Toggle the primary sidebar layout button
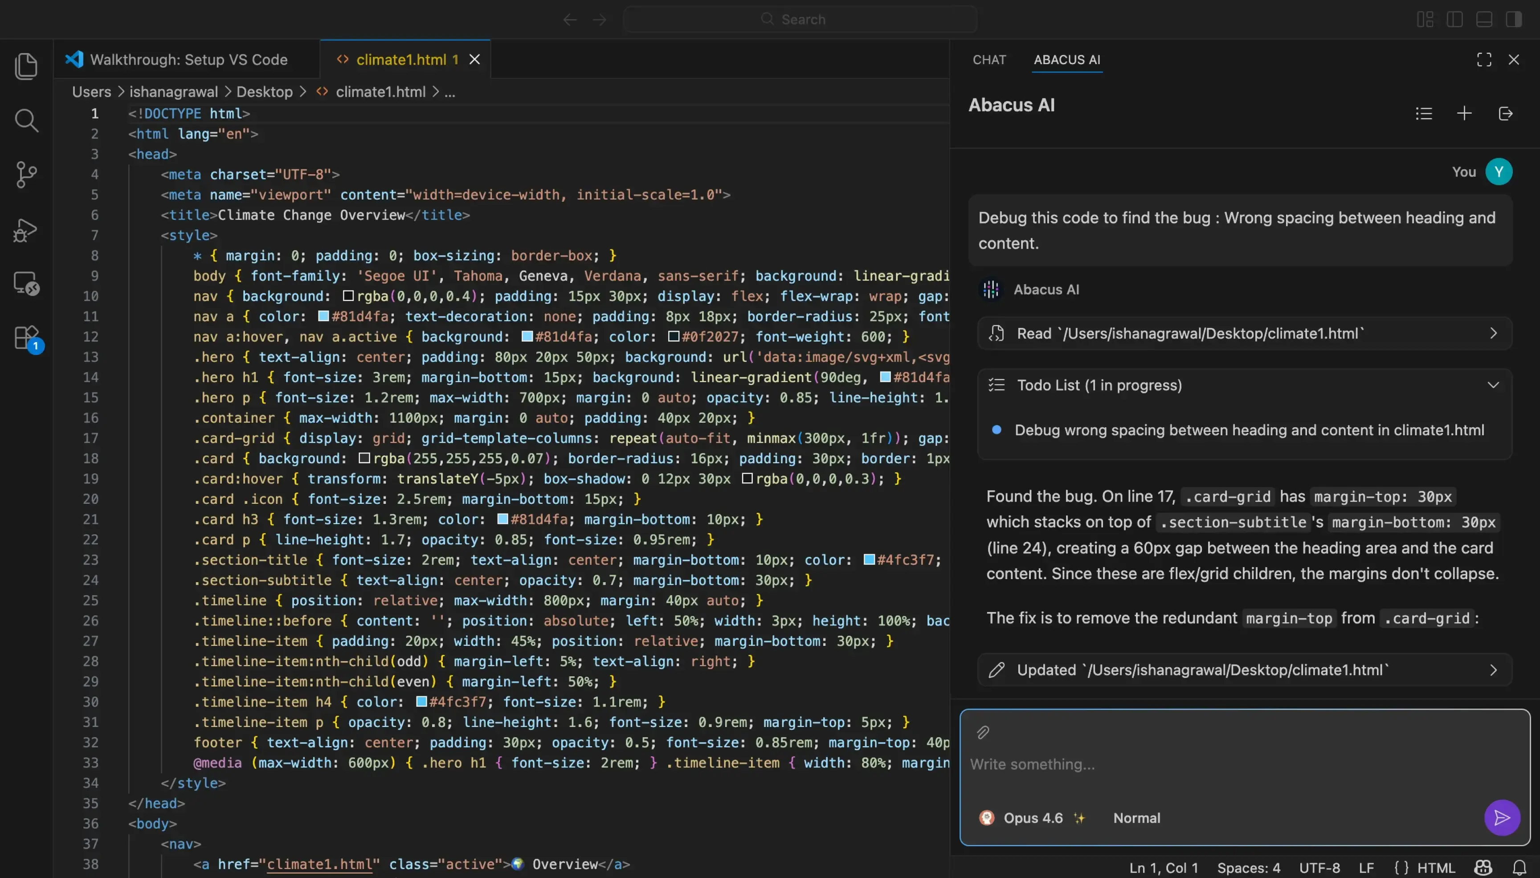Image resolution: width=1540 pixels, height=878 pixels. point(1454,19)
